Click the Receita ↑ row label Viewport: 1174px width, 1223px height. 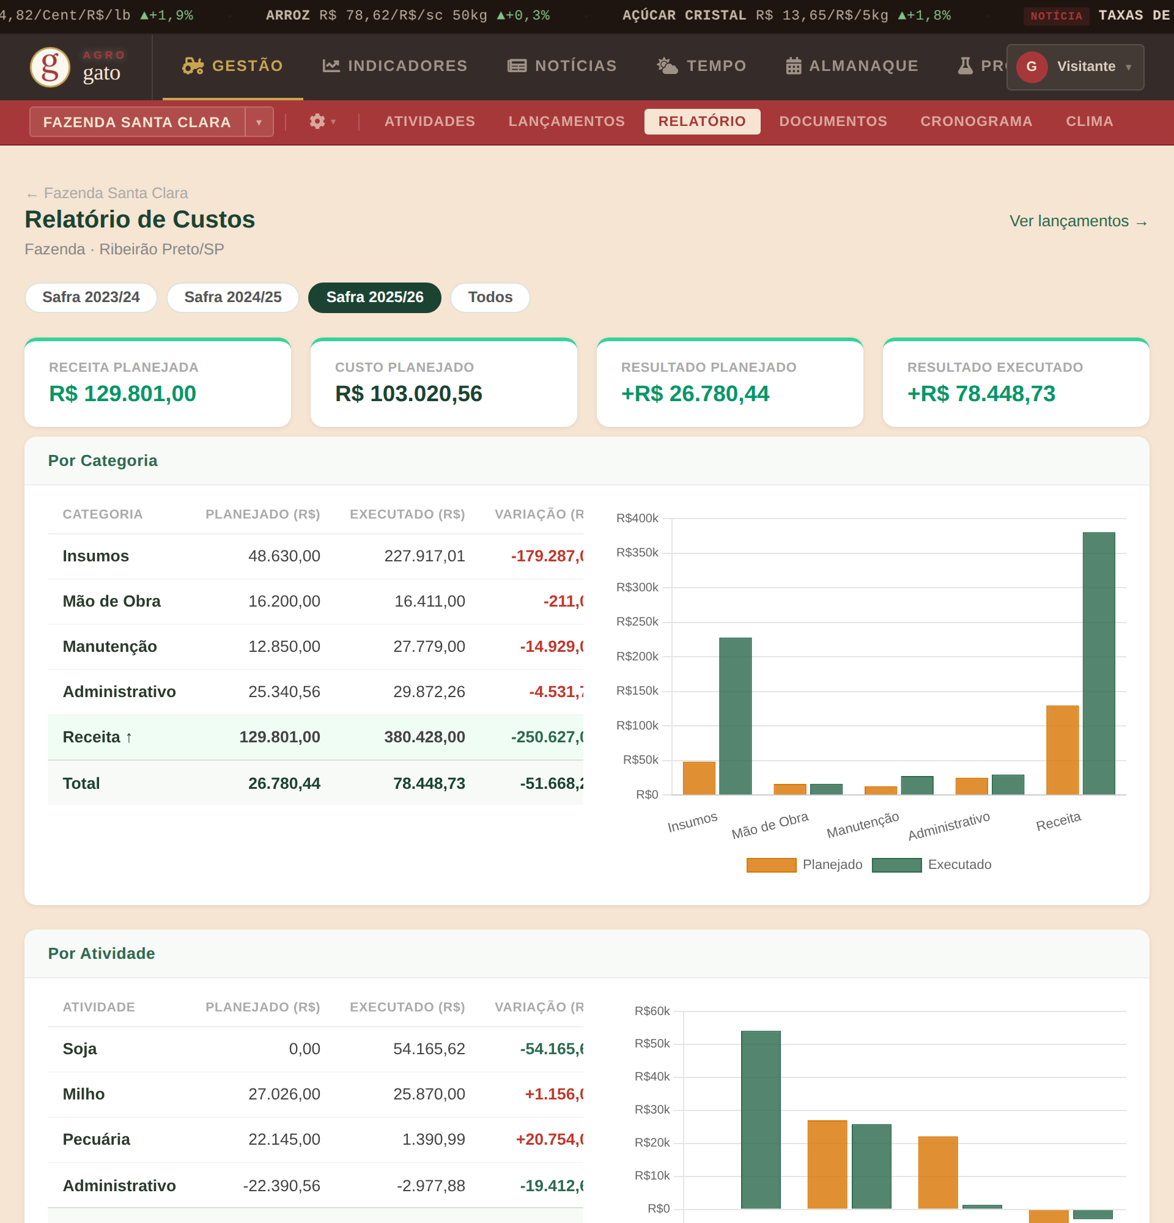tap(97, 737)
